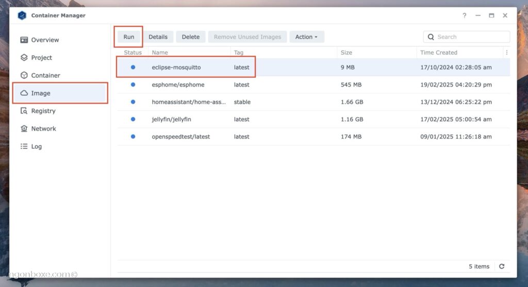Image resolution: width=528 pixels, height=287 pixels.
Task: Click the Container cube icon
Action: (x=24, y=75)
